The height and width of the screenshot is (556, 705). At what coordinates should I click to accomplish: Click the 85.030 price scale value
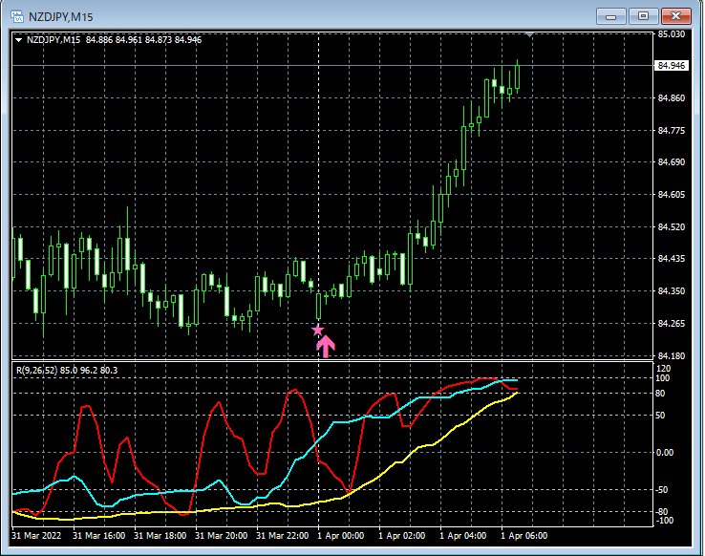click(672, 34)
